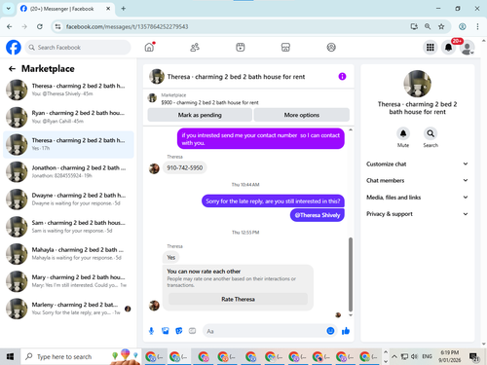The width and height of the screenshot is (487, 365).
Task: Open Mary charming 2 bed chat
Action: (x=68, y=281)
